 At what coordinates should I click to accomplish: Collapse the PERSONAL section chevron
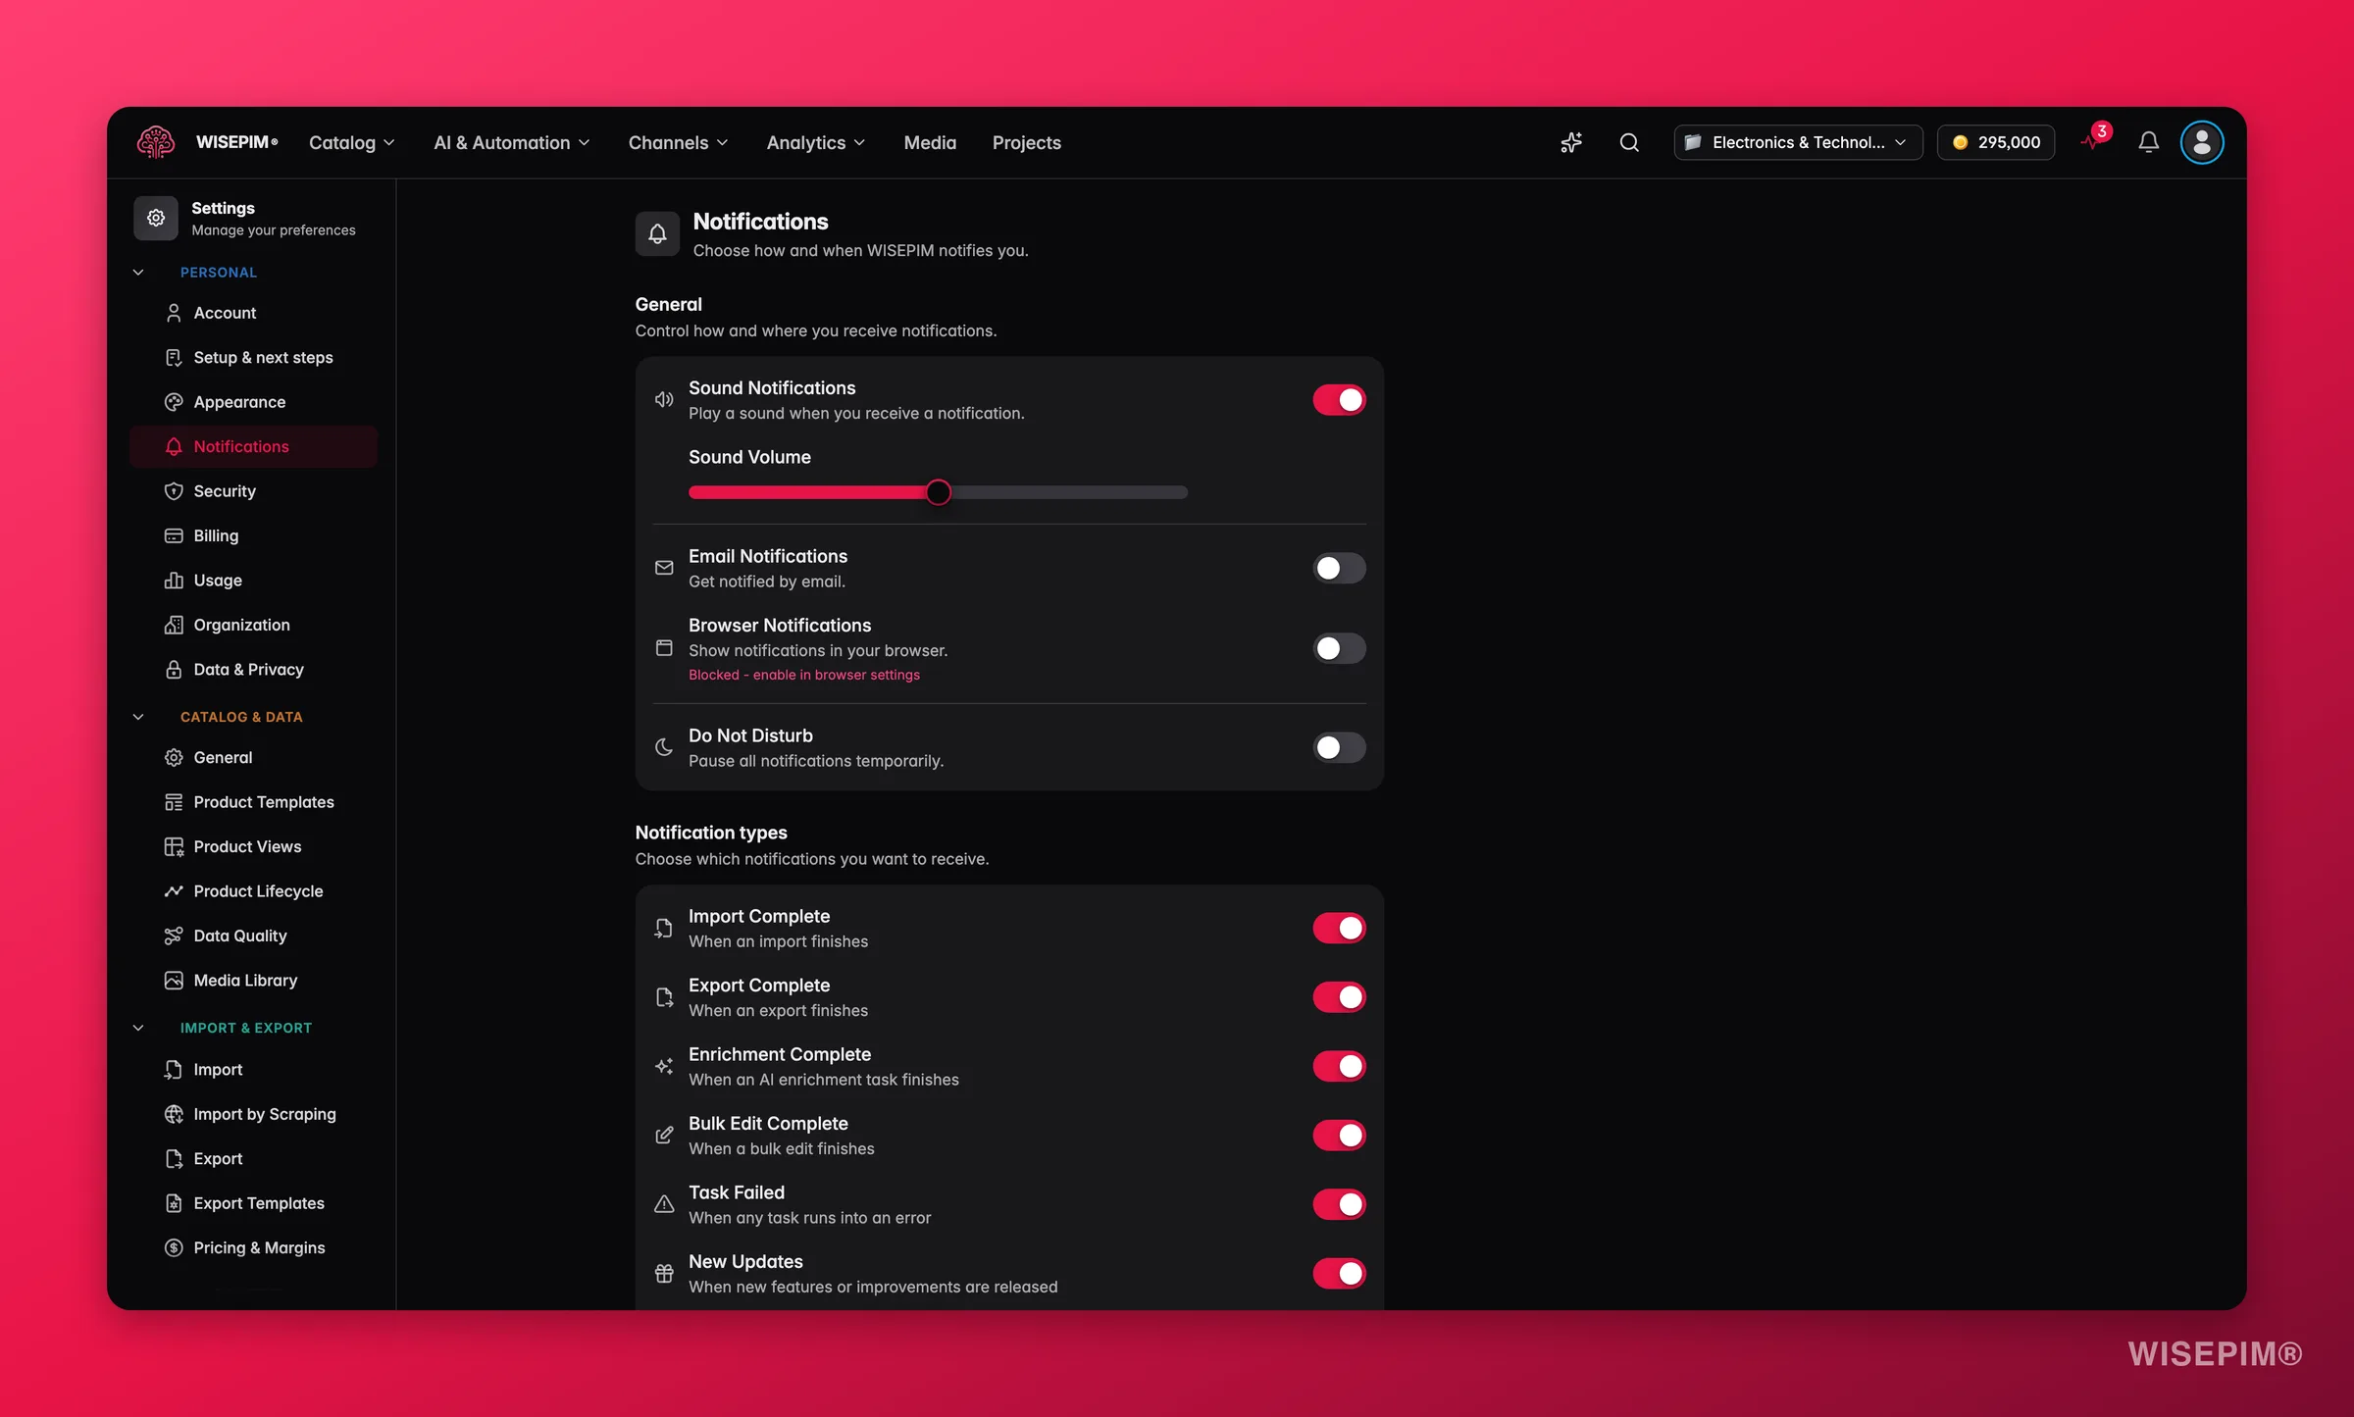[138, 273]
